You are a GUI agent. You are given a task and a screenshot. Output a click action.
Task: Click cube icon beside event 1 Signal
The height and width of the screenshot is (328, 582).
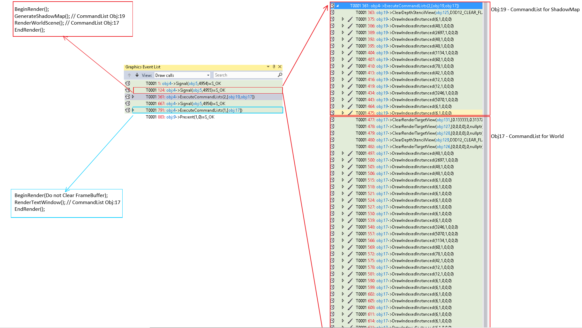coord(128,83)
